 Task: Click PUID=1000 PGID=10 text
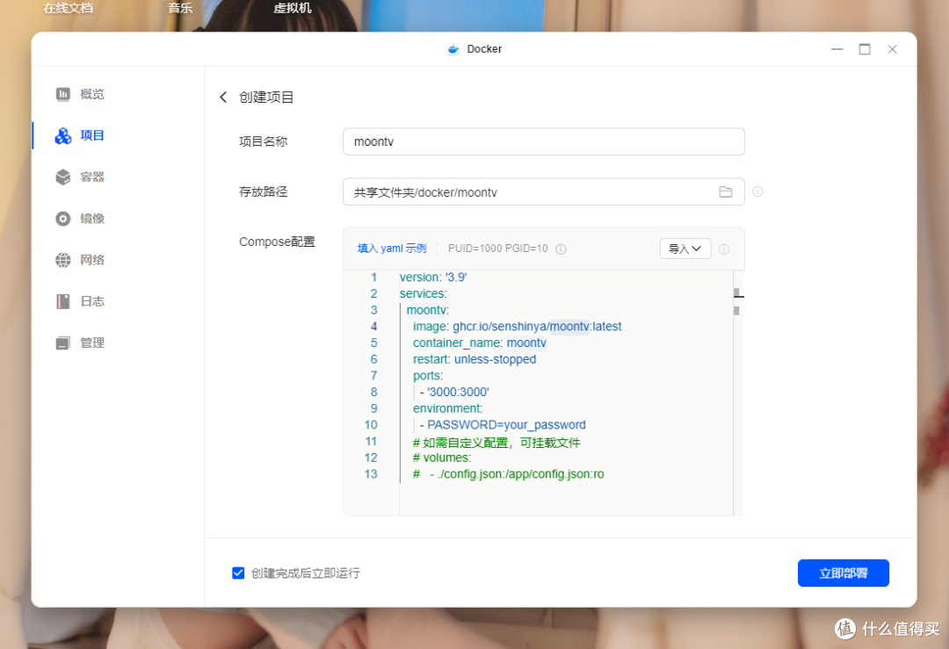pos(497,249)
